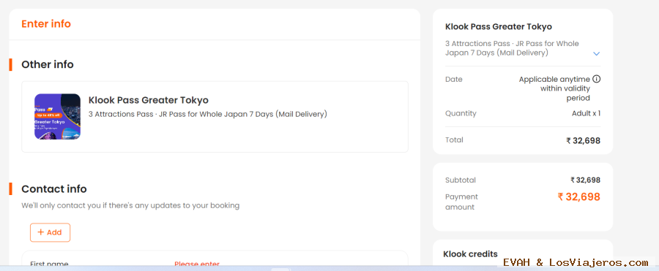Click the Contact info section heading

tap(54, 189)
